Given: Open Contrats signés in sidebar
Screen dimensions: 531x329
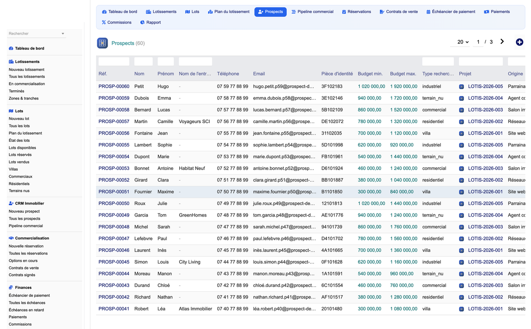Looking at the screenshot, I should pos(22,275).
